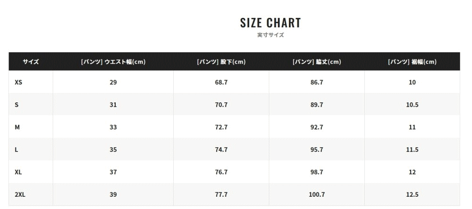The width and height of the screenshot is (472, 209).
Task: Click hem width value 12.5
Action: [x=412, y=194]
